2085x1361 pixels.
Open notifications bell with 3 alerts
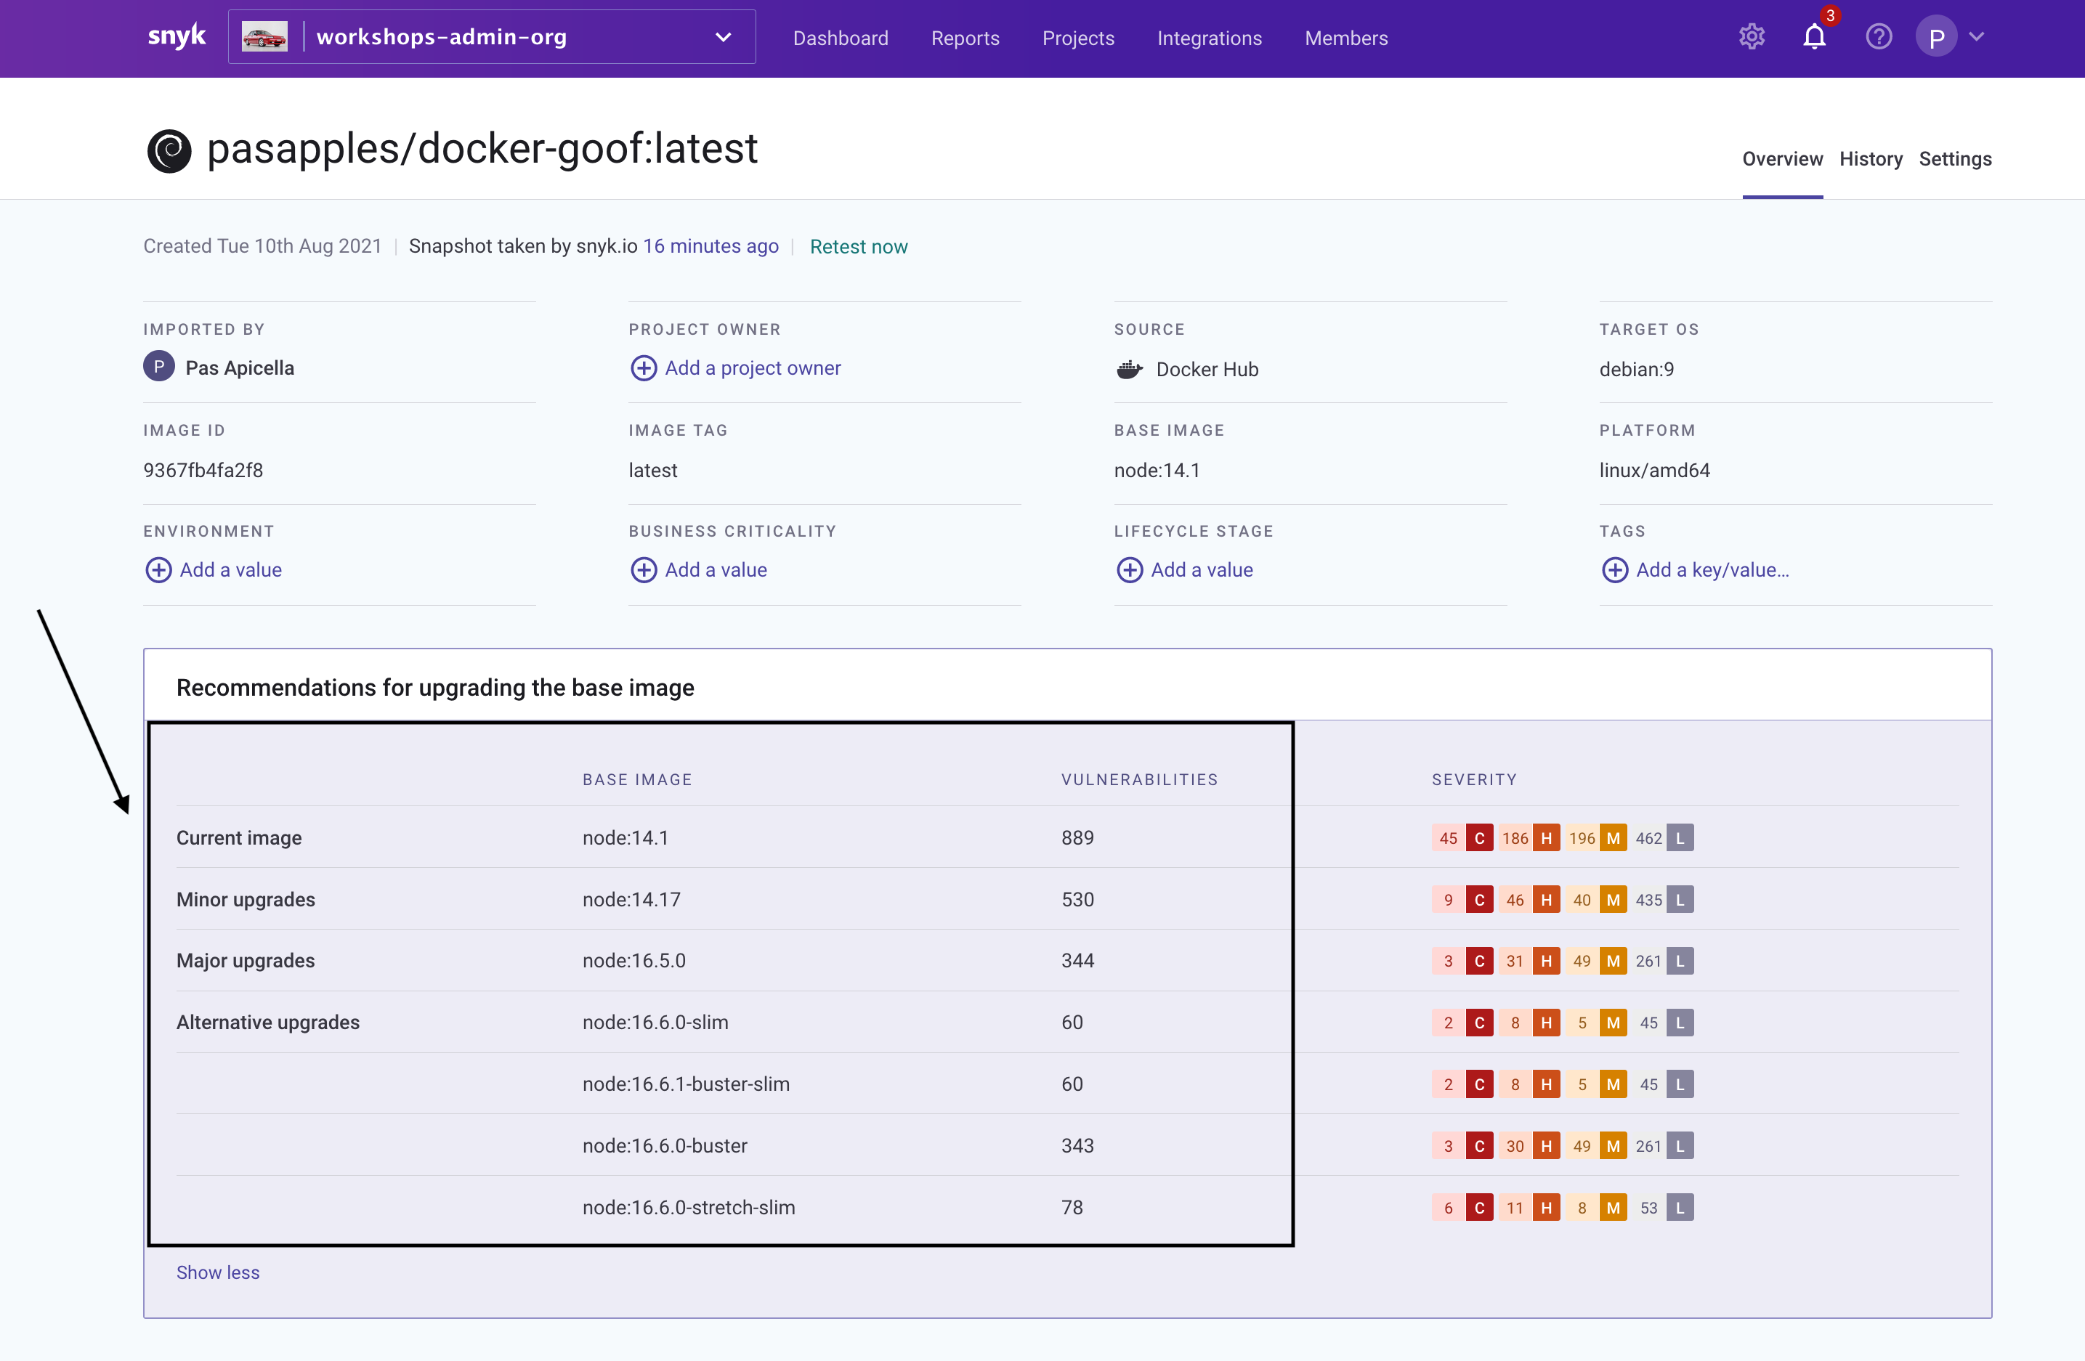click(1814, 37)
